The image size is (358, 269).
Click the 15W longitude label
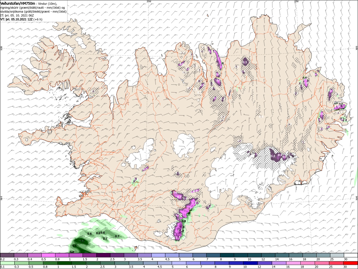(296, 1)
